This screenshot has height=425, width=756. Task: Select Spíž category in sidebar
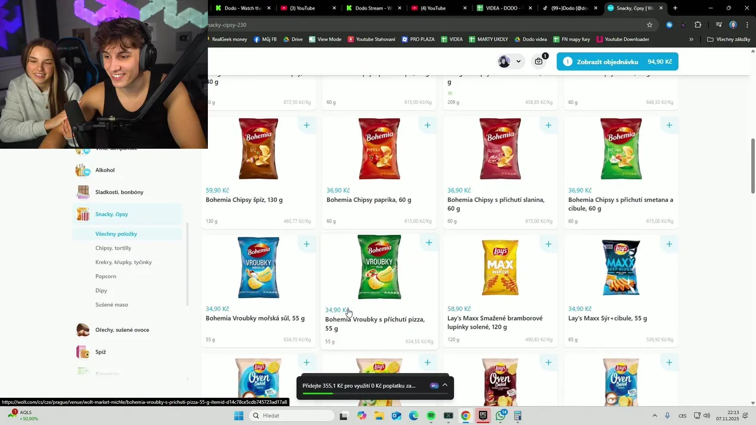127,352
